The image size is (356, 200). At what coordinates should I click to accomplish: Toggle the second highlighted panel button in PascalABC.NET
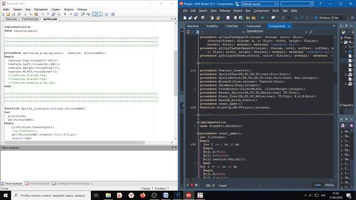tap(100, 14)
